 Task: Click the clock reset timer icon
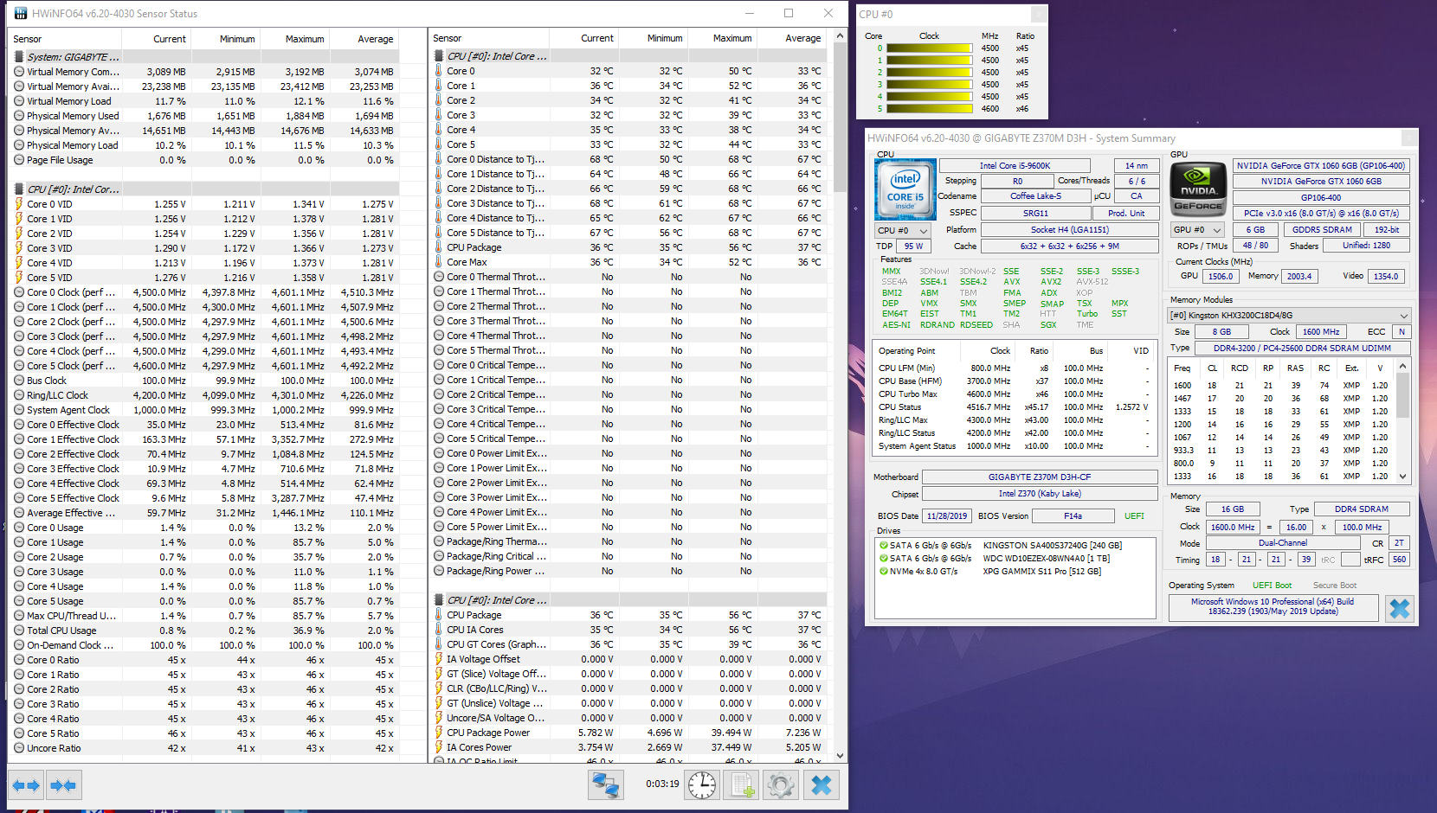701,785
